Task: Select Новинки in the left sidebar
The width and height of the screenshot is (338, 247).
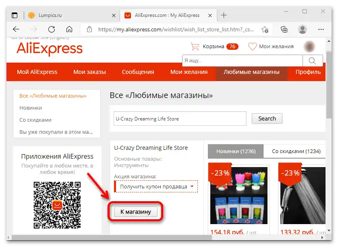Action: click(31, 108)
